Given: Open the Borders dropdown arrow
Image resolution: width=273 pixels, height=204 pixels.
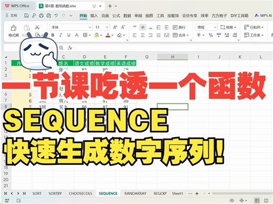Looking at the screenshot, I should pos(90,35).
